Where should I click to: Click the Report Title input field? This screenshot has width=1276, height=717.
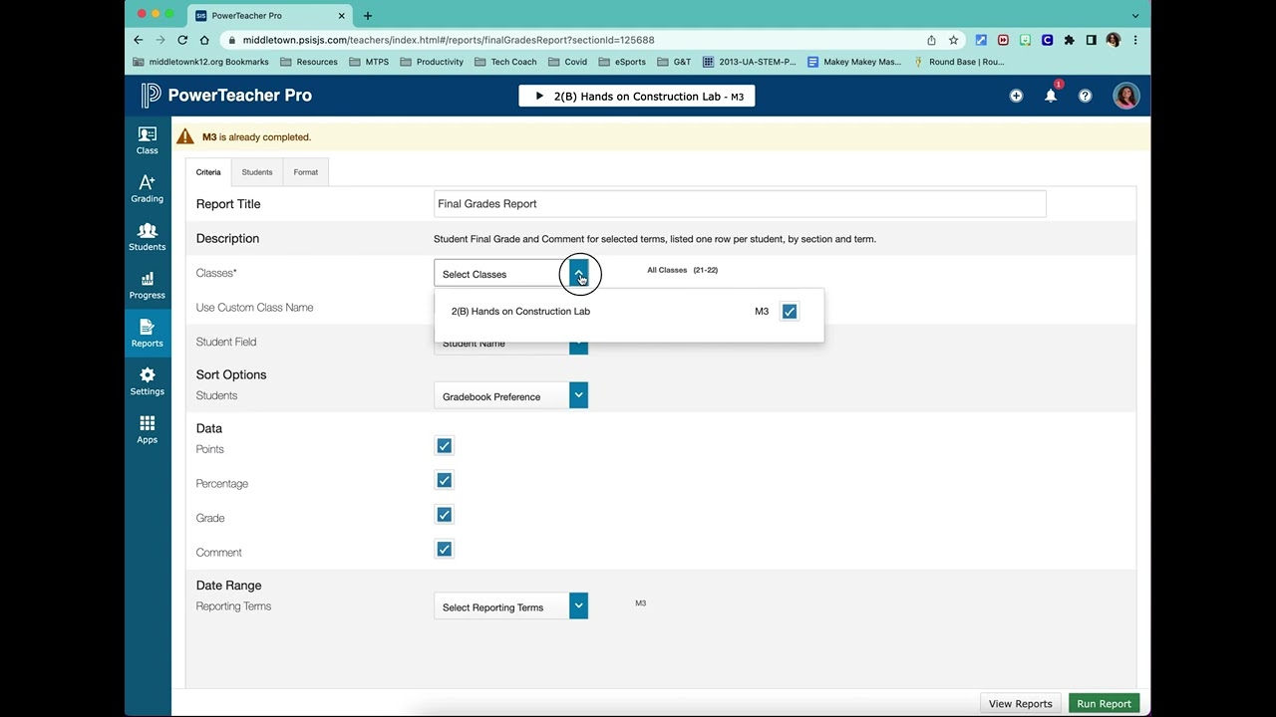[x=740, y=204]
